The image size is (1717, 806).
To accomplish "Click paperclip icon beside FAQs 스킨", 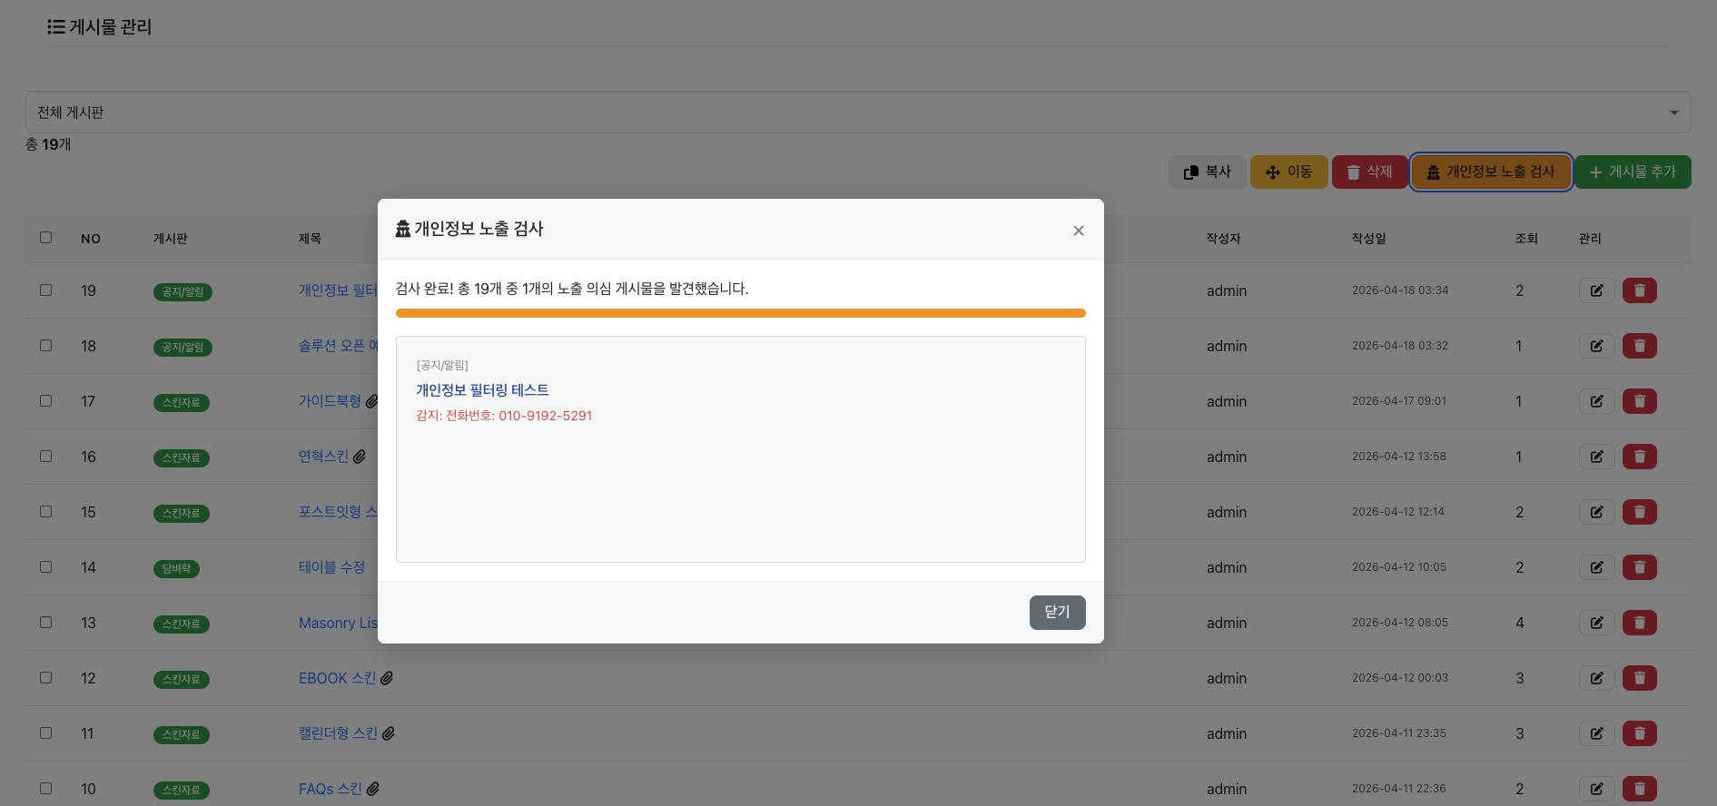I will 373,789.
